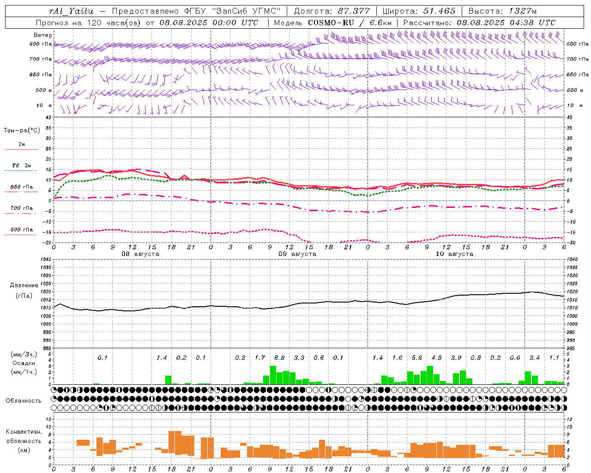Click the date label 10 августа

pyautogui.click(x=454, y=254)
